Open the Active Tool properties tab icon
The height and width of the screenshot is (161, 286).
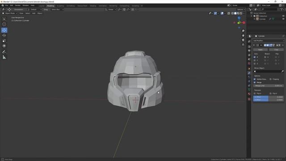tap(249, 42)
